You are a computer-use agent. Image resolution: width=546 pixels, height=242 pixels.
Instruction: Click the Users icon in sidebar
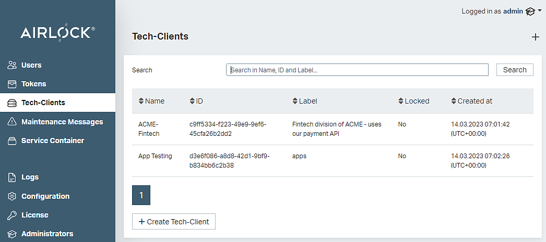tap(13, 65)
